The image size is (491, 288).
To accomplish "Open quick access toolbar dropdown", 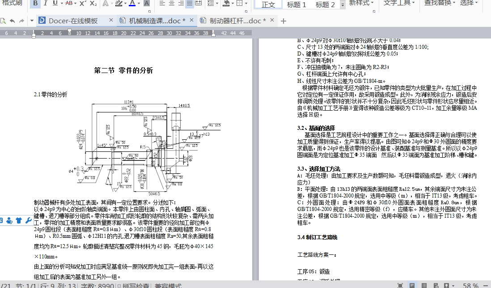I will (x=32, y=21).
